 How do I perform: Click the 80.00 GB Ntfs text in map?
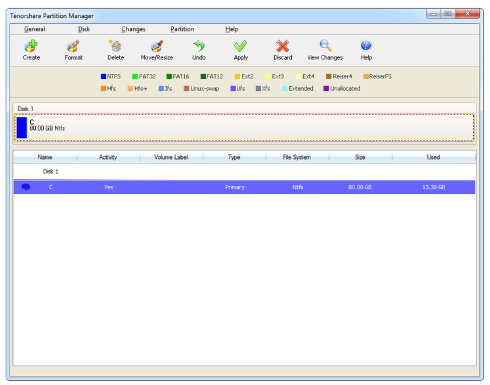click(47, 128)
